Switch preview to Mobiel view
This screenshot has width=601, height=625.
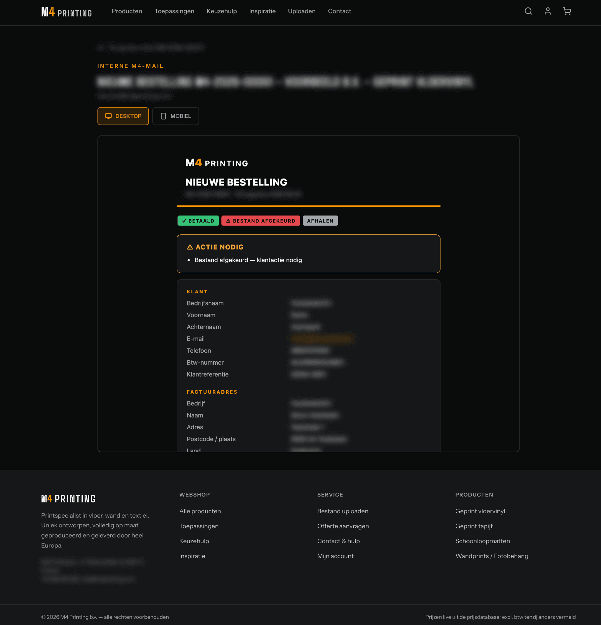click(x=176, y=116)
